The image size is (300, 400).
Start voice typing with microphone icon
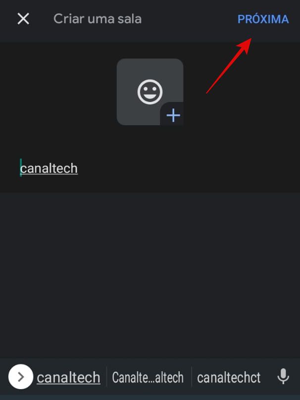click(x=283, y=376)
